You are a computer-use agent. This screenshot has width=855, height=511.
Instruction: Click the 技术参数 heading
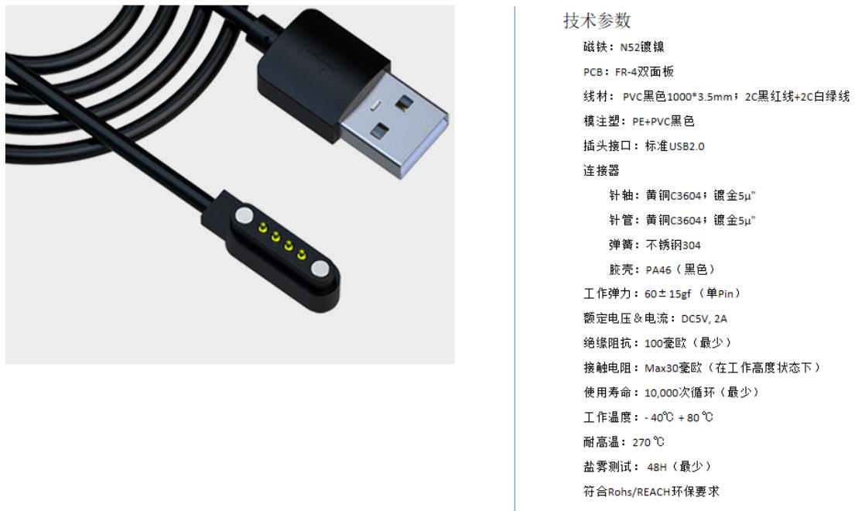click(x=597, y=21)
